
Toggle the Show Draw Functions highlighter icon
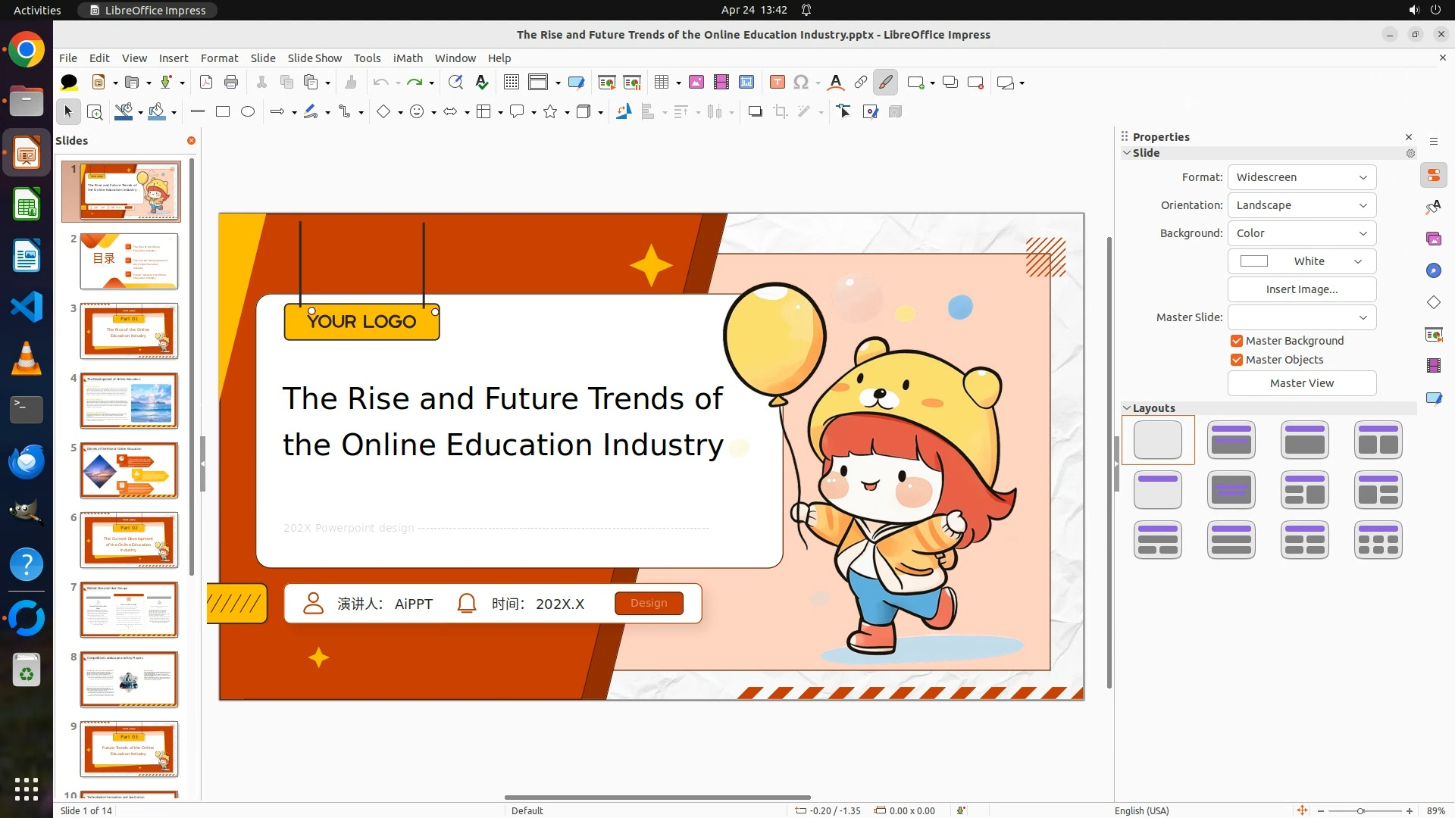tap(885, 83)
